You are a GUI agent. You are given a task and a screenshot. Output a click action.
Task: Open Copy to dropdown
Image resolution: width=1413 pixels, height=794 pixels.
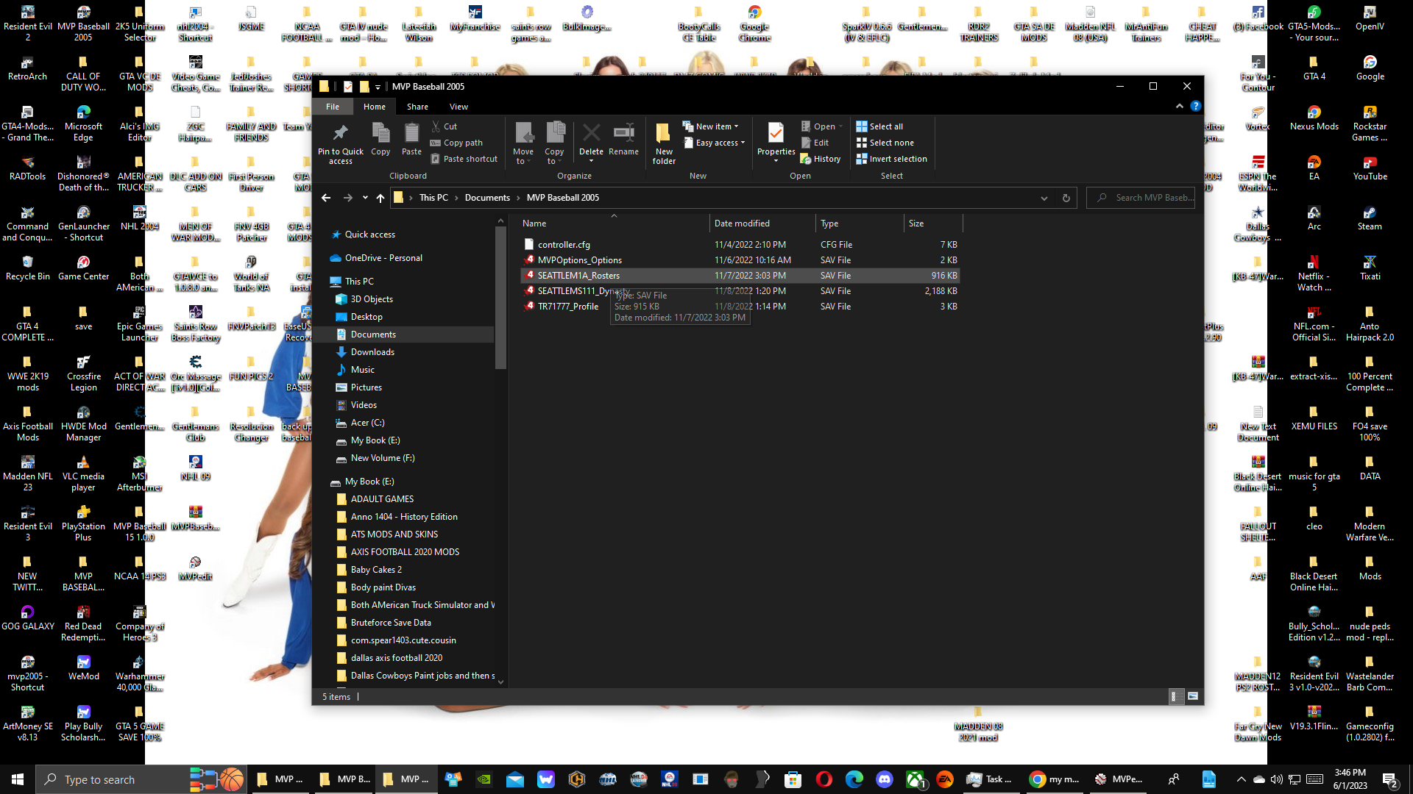tap(554, 143)
